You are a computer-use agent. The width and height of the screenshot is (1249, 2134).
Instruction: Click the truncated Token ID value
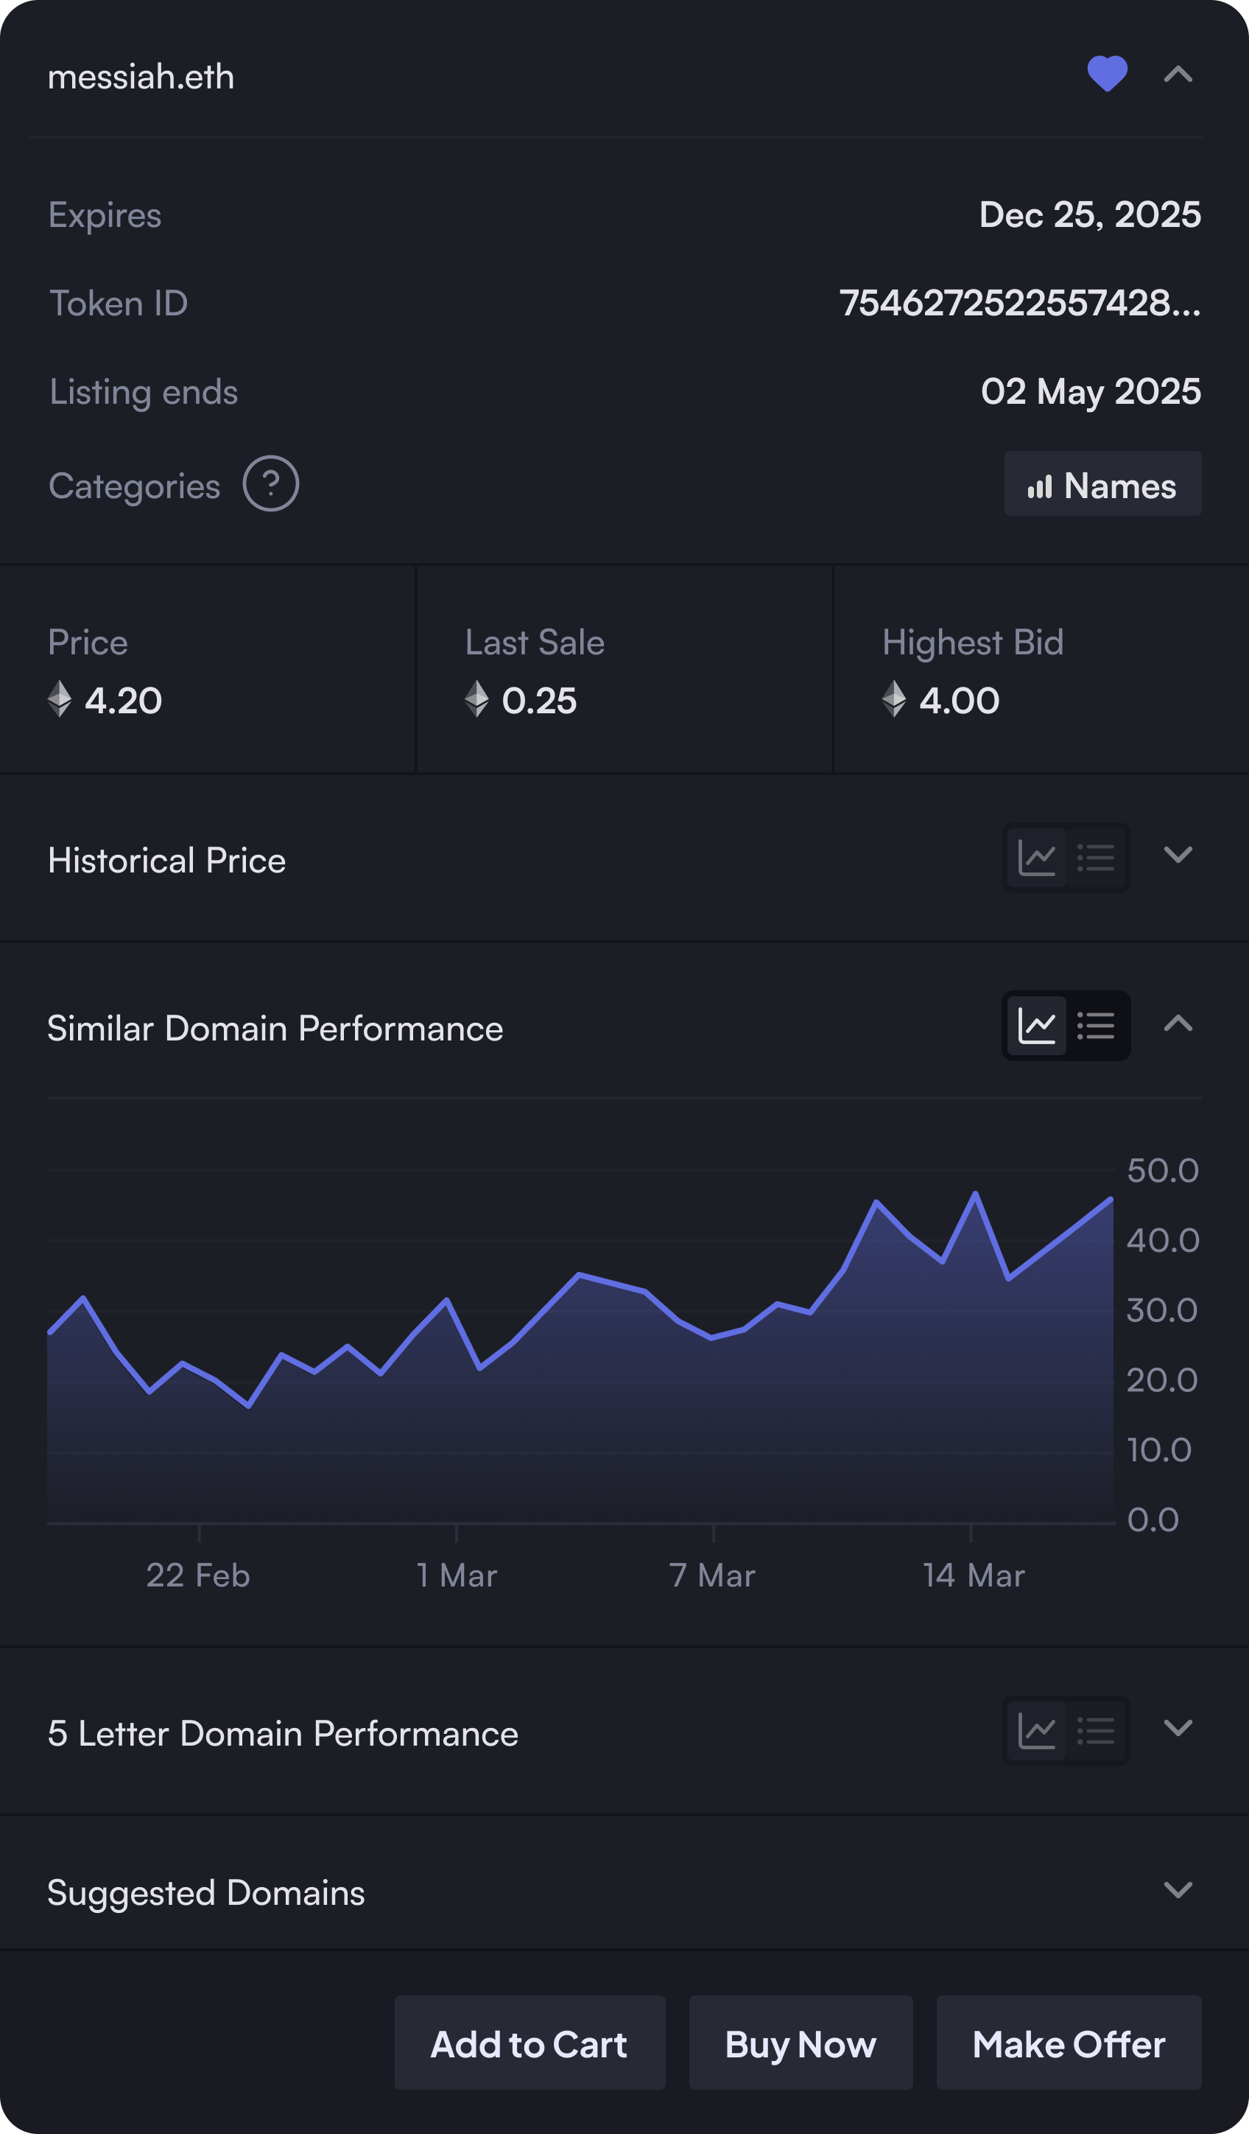click(x=1018, y=303)
